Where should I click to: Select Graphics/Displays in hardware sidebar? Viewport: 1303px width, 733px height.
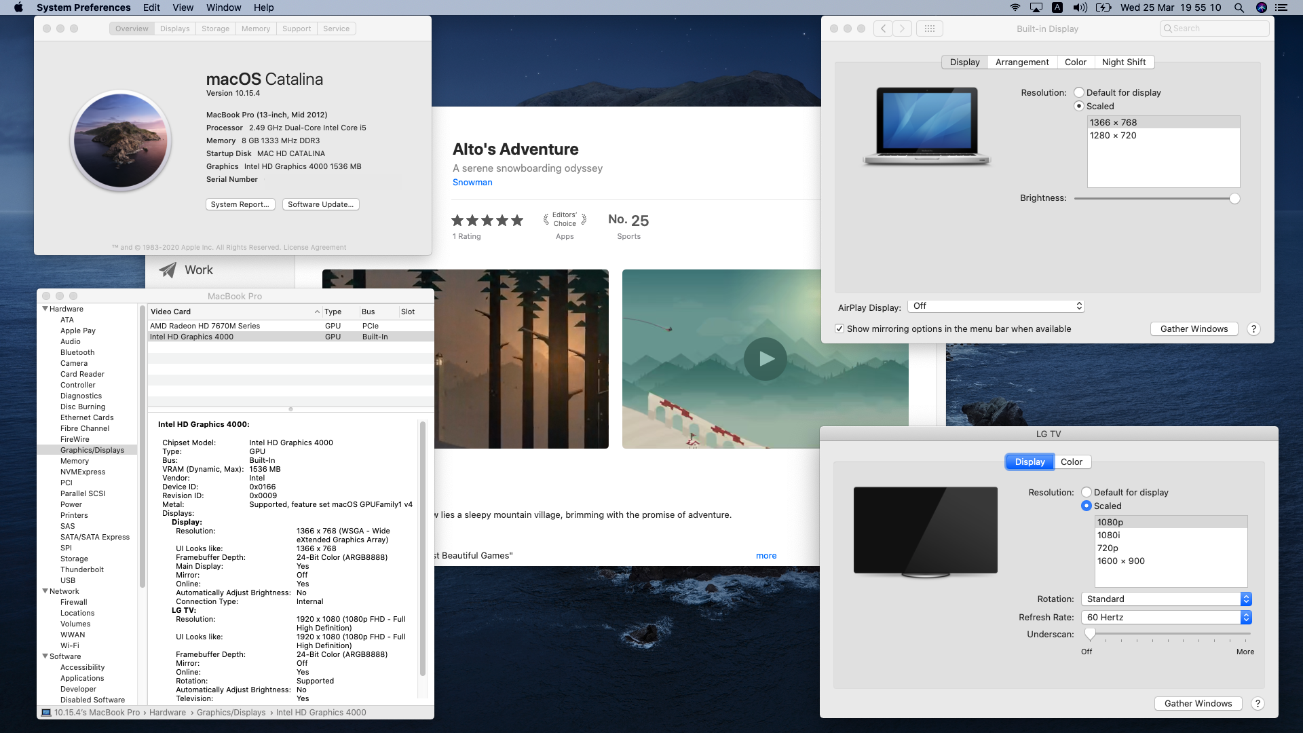88,450
